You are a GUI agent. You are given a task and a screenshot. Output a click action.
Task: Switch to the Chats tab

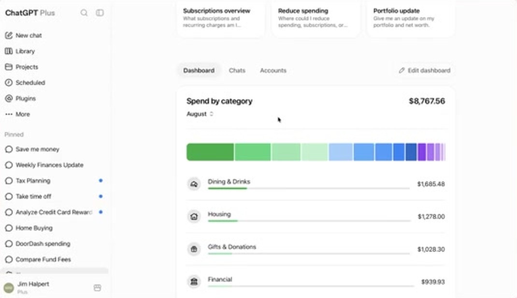237,70
